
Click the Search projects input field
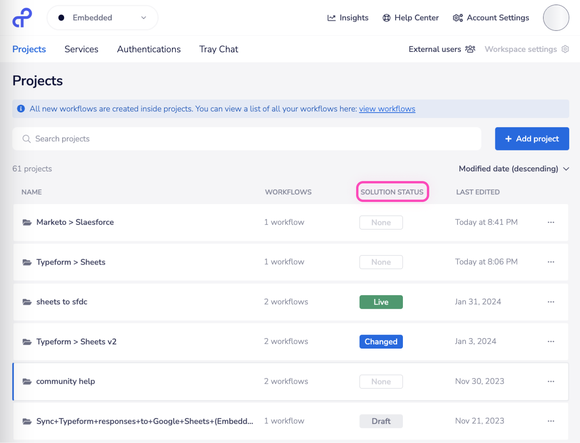pyautogui.click(x=155, y=139)
